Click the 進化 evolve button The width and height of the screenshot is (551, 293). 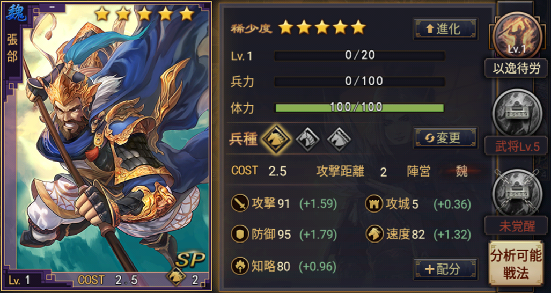446,29
